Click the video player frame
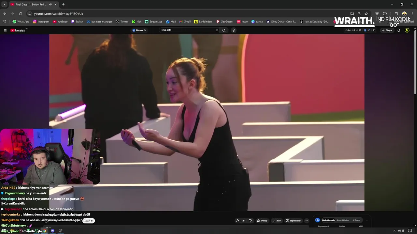417x234 pixels. tap(207, 123)
